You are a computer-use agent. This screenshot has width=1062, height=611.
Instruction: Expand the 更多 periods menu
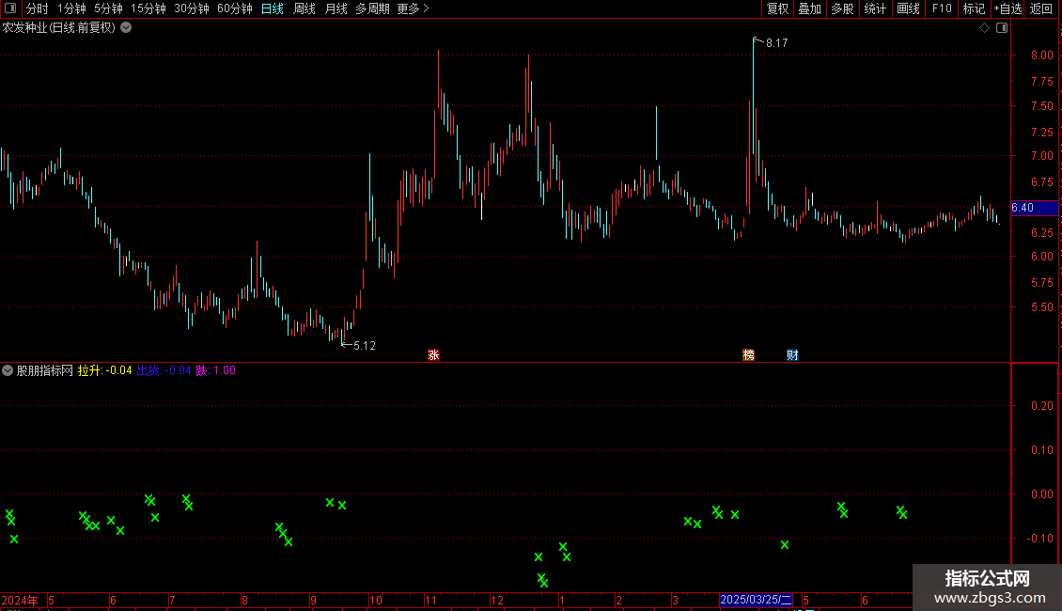pos(413,8)
